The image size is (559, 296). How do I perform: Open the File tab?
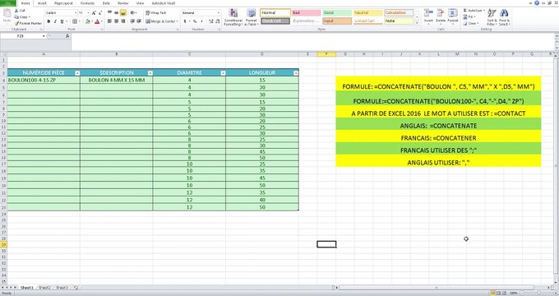(8, 2)
